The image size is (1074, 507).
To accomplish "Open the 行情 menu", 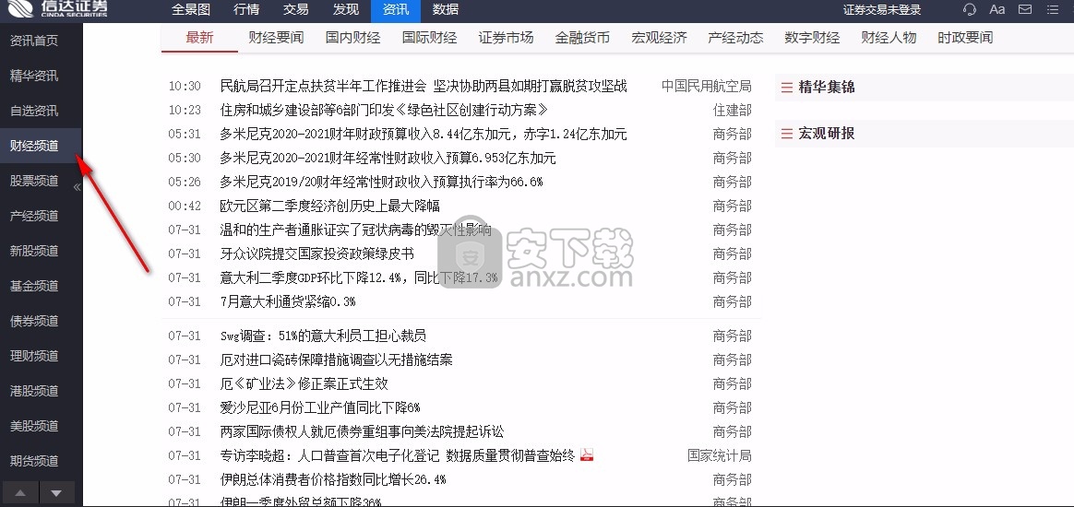I will pos(246,9).
